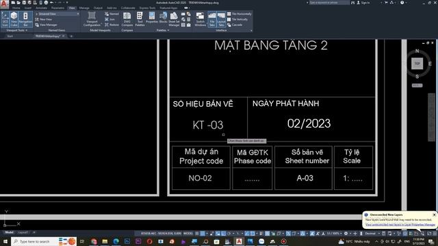
Task: Open the Unsaved View dropdown list
Action: pyautogui.click(x=57, y=14)
